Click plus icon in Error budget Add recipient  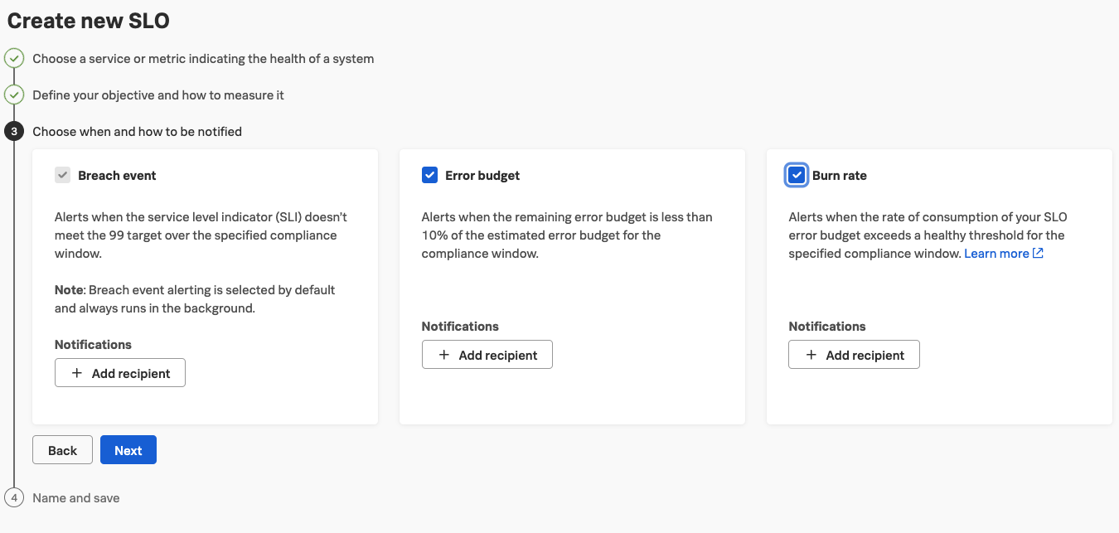[x=444, y=355]
